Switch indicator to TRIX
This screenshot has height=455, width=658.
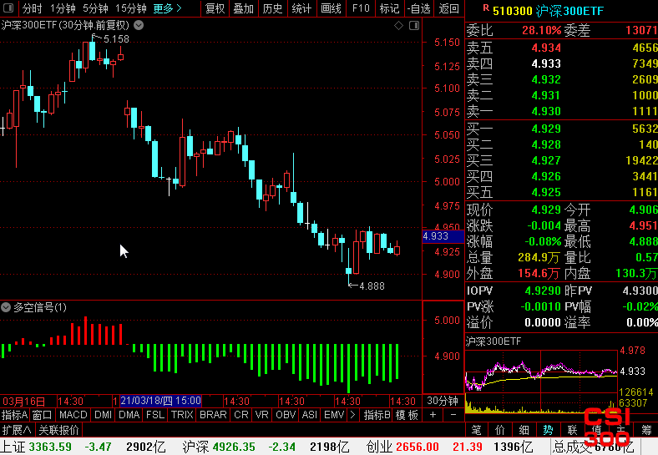pos(182,415)
